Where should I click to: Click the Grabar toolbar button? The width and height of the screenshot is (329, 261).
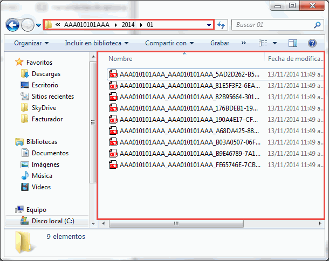click(x=220, y=43)
